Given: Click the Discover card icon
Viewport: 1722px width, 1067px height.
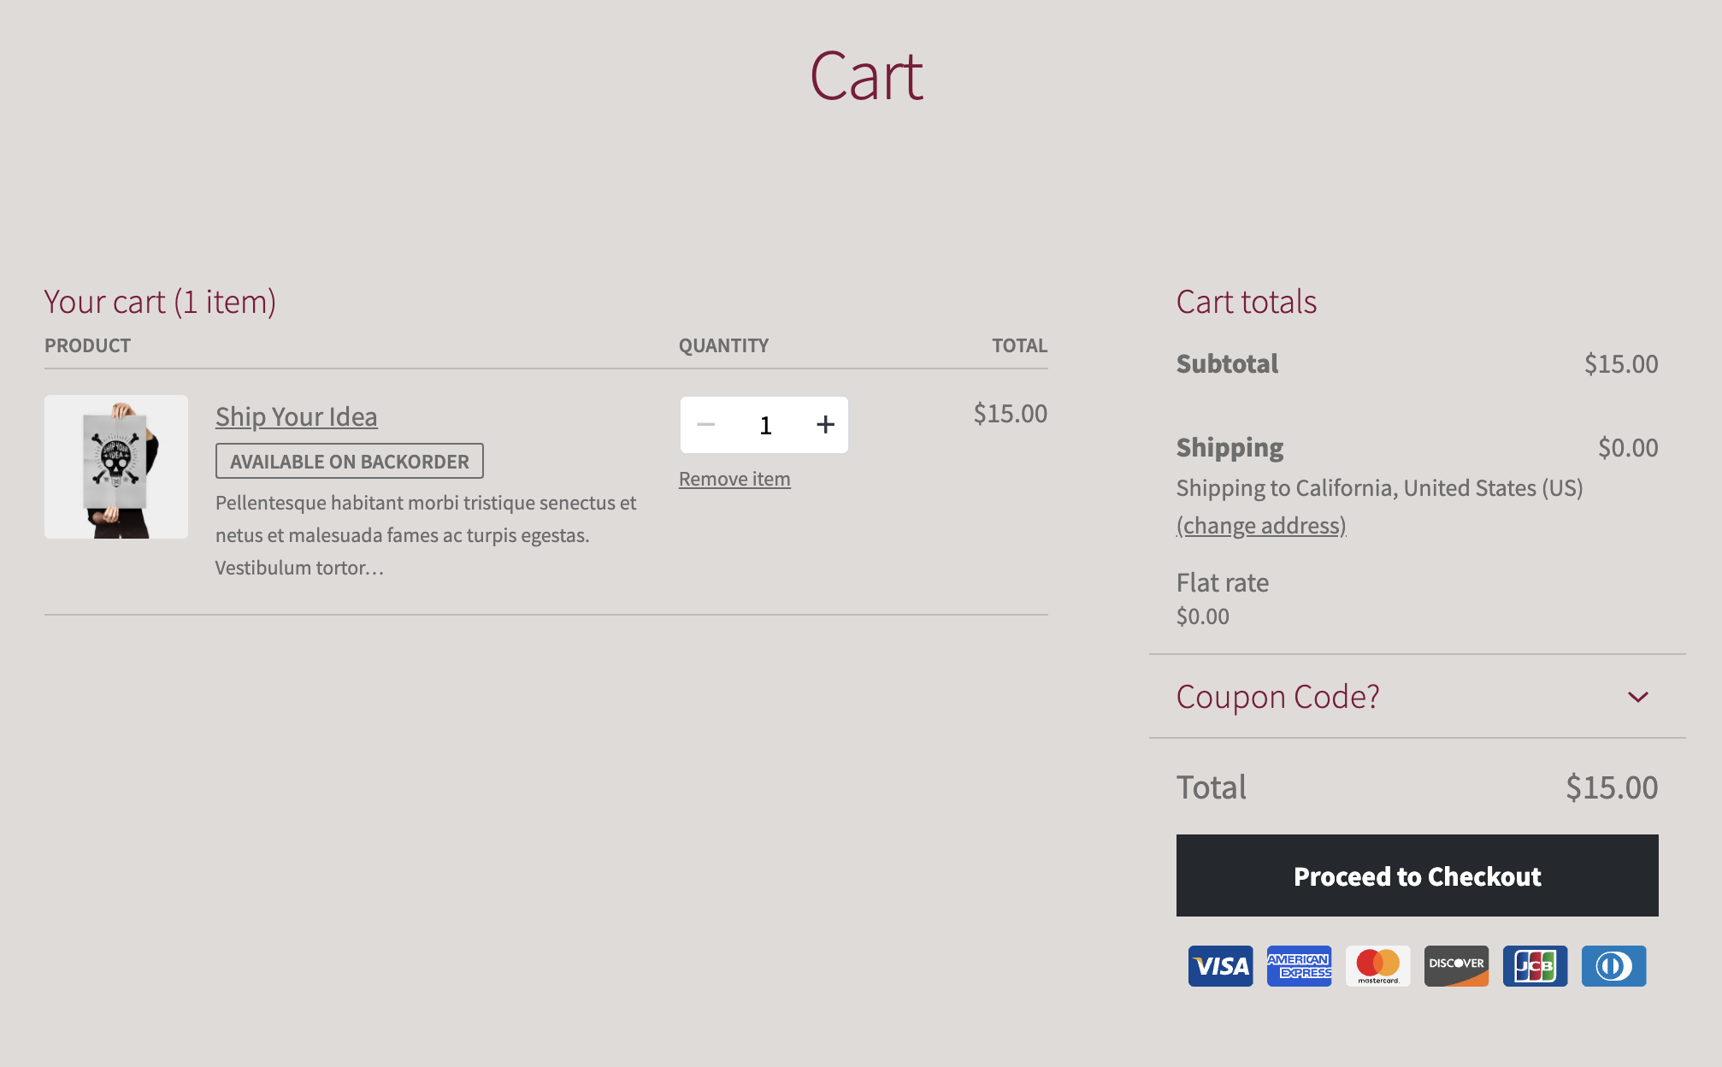Looking at the screenshot, I should coord(1456,965).
